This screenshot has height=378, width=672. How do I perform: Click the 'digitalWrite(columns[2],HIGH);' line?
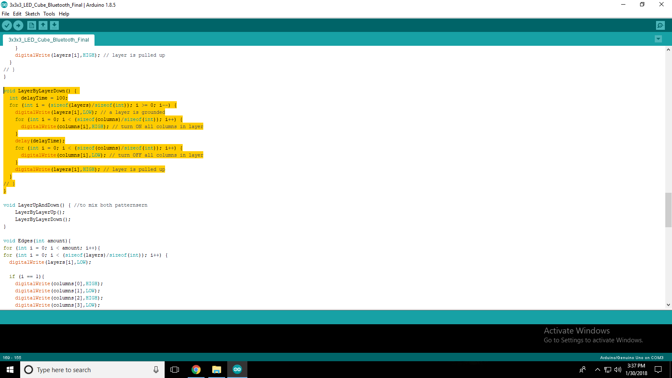coord(59,298)
